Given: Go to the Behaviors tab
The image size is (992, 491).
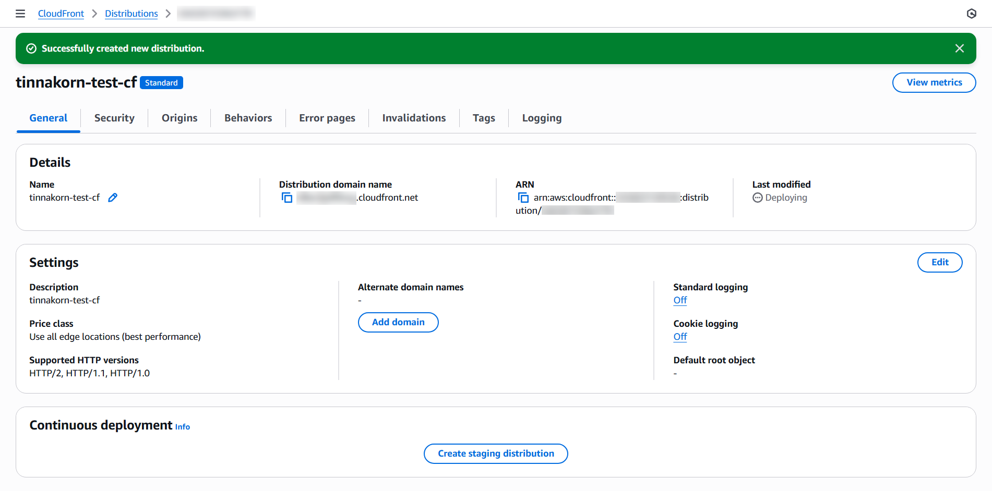Looking at the screenshot, I should click(248, 118).
